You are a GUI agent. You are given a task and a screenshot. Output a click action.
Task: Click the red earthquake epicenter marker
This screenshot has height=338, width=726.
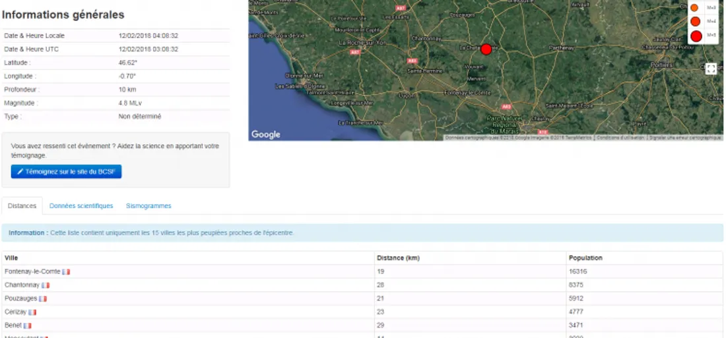(486, 49)
